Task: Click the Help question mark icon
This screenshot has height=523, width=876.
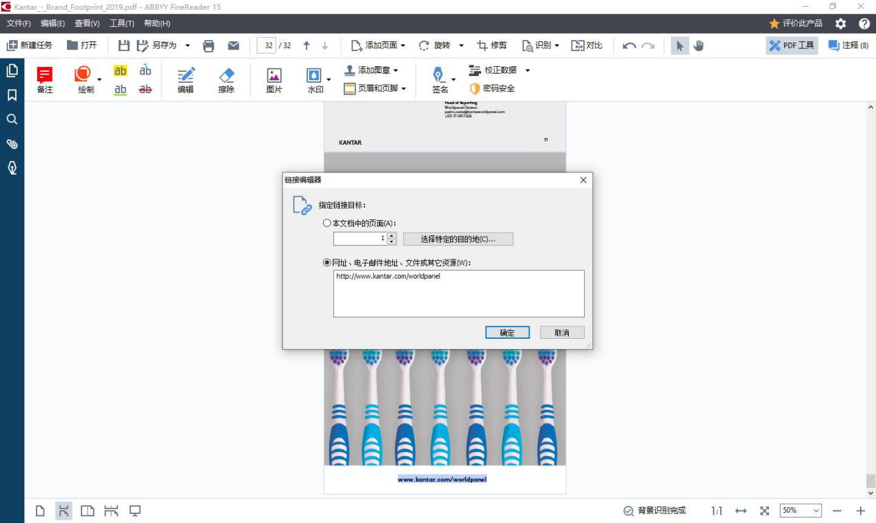Action: click(864, 23)
